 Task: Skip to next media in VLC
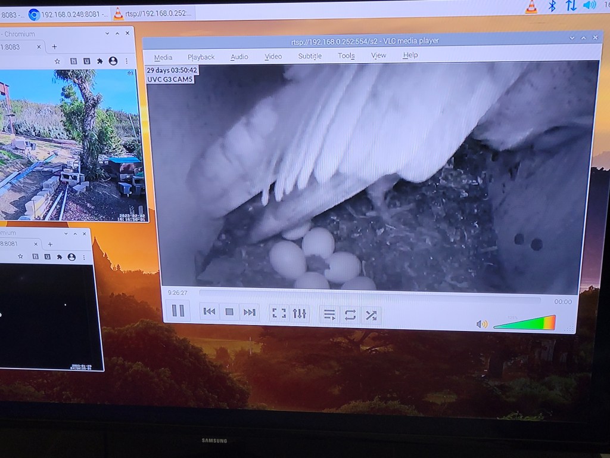[250, 312]
